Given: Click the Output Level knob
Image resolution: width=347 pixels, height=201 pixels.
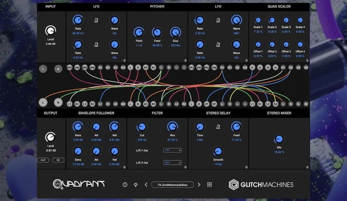Looking at the screenshot, I should pos(51,137).
